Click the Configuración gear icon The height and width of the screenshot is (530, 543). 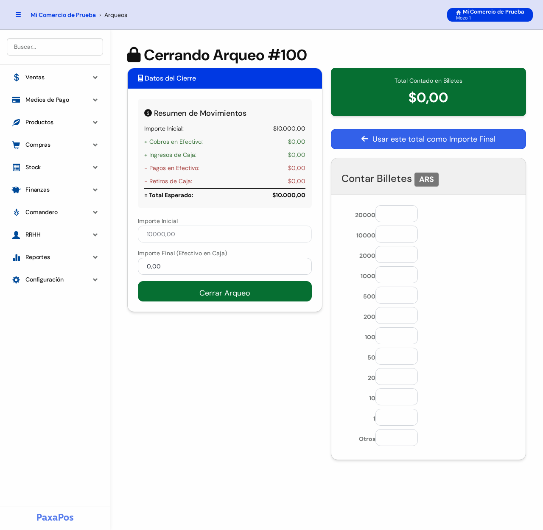[x=16, y=279]
